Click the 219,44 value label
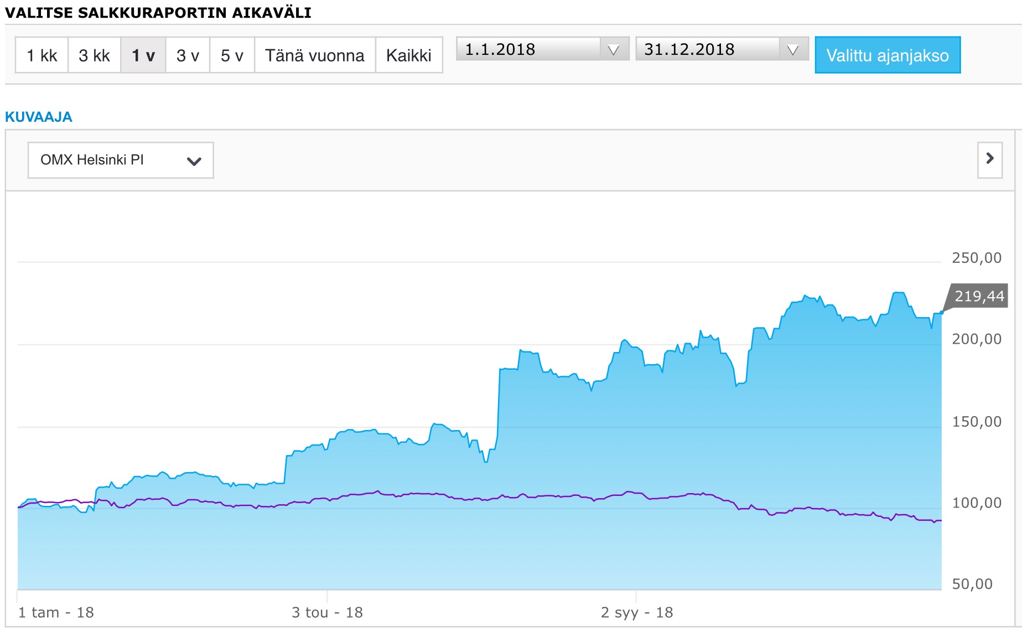Image resolution: width=1022 pixels, height=642 pixels. pos(978,296)
